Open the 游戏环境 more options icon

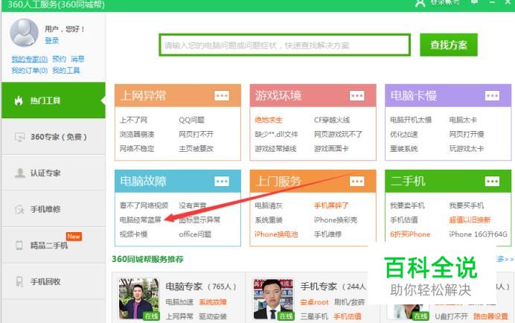(357, 95)
